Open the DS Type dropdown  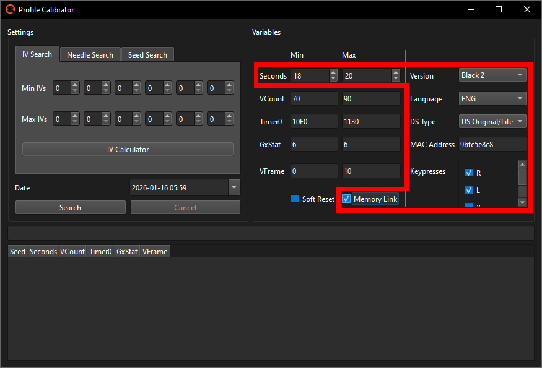(x=492, y=121)
